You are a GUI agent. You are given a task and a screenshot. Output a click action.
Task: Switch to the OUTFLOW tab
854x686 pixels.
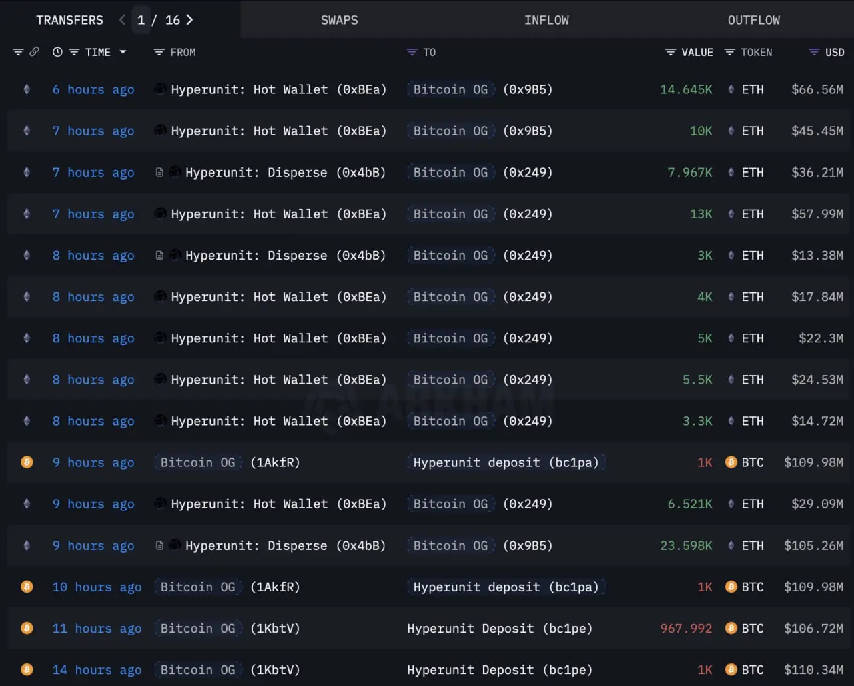(x=754, y=20)
